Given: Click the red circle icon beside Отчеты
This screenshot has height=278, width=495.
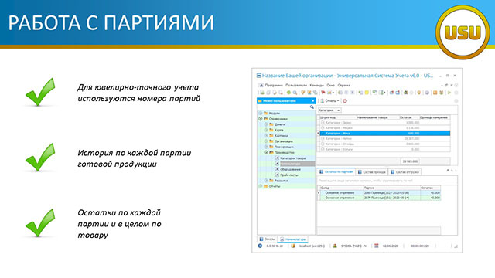Looking at the screenshot, I should click(x=345, y=101).
